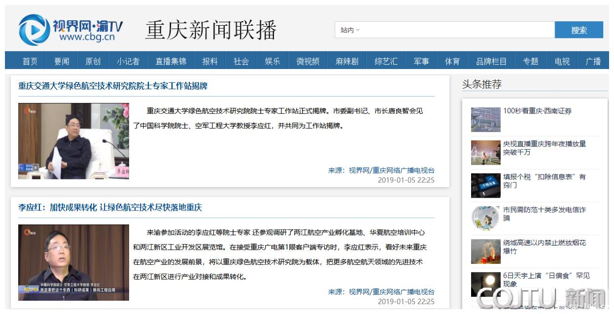The height and width of the screenshot is (314, 614).
Task: Open the 麻辣剧 menu item
Action: (347, 61)
